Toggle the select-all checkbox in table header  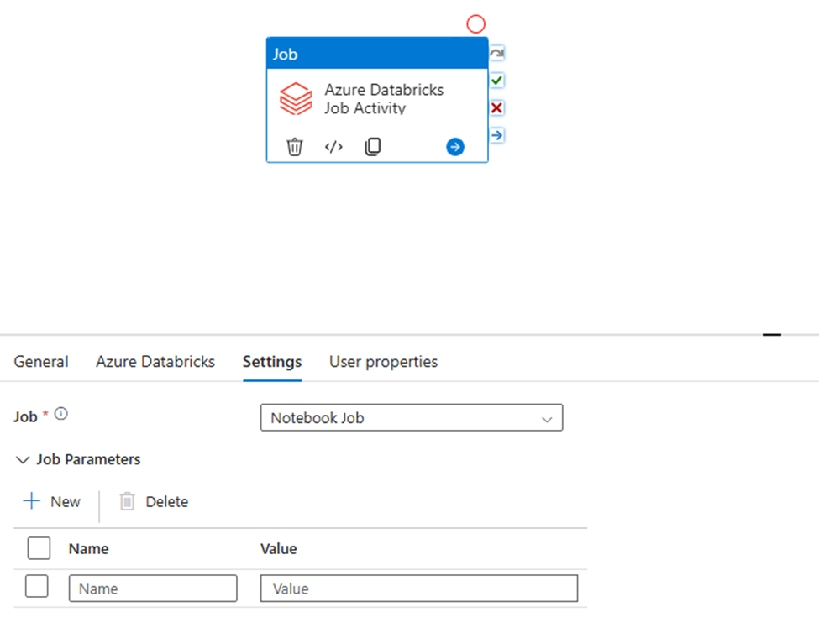click(x=39, y=548)
